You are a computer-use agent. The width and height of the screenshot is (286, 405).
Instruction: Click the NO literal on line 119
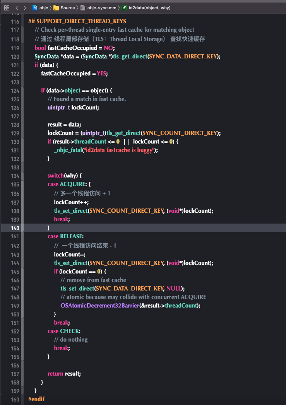point(108,48)
